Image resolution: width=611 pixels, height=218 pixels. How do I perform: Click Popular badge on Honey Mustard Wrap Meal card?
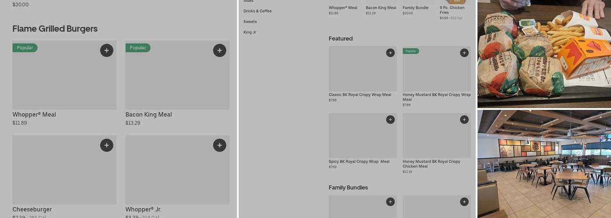pos(411,51)
